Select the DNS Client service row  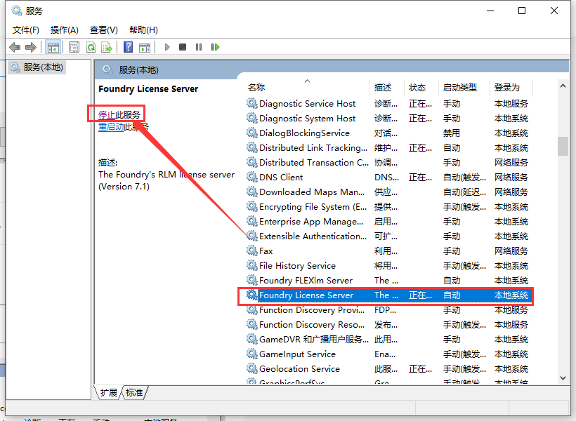point(281,178)
